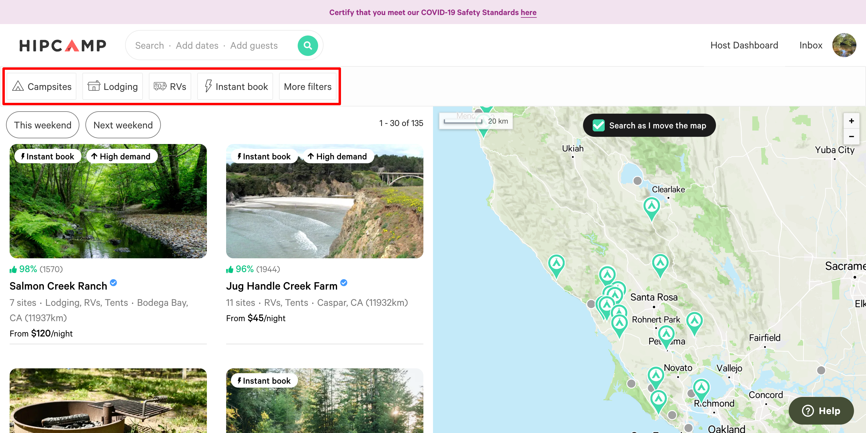This screenshot has height=433, width=866.
Task: Click the High demand badge on Salmon Creek Ranch
Action: point(122,156)
